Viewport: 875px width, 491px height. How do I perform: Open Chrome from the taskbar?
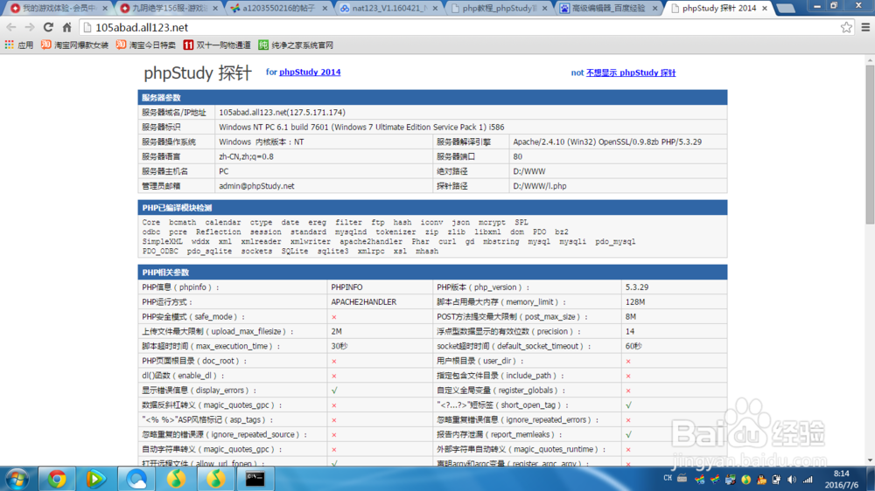56,479
